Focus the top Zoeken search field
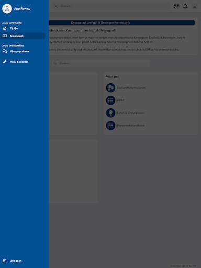201x268 pixels. 111,6
